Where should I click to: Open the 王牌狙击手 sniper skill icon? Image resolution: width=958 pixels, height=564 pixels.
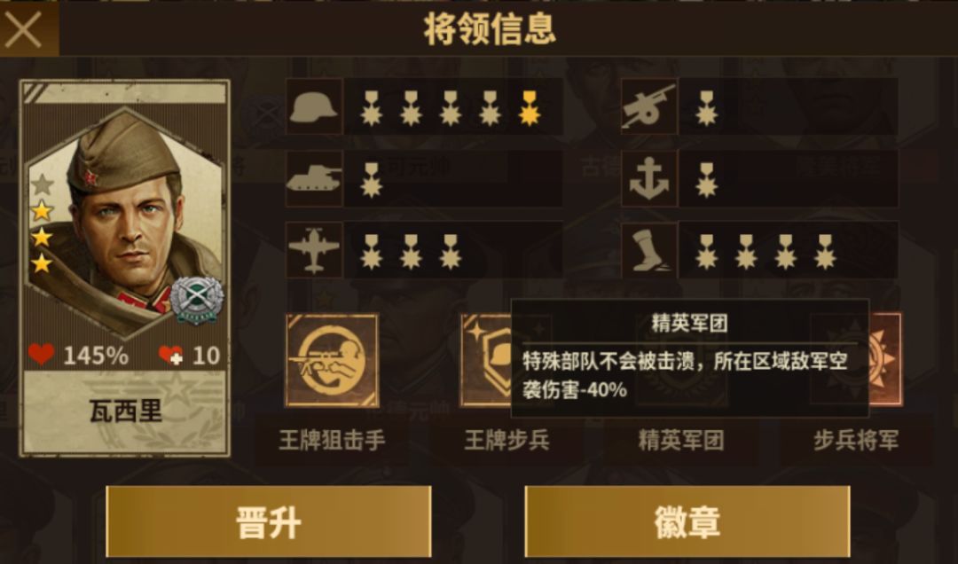tap(332, 361)
